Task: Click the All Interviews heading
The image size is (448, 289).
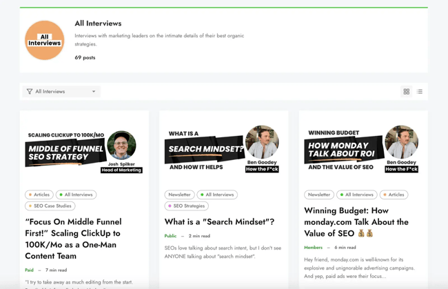Action: pyautogui.click(x=98, y=23)
